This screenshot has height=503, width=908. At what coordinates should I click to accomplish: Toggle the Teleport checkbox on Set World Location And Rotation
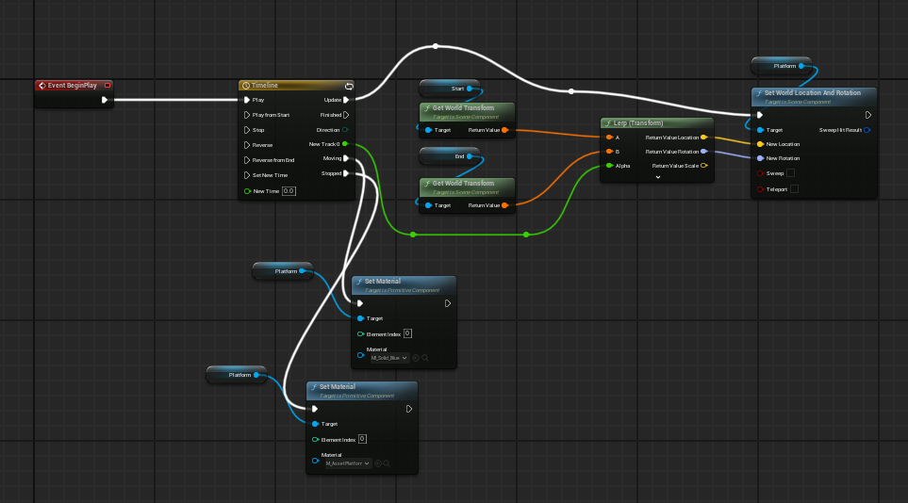[795, 188]
